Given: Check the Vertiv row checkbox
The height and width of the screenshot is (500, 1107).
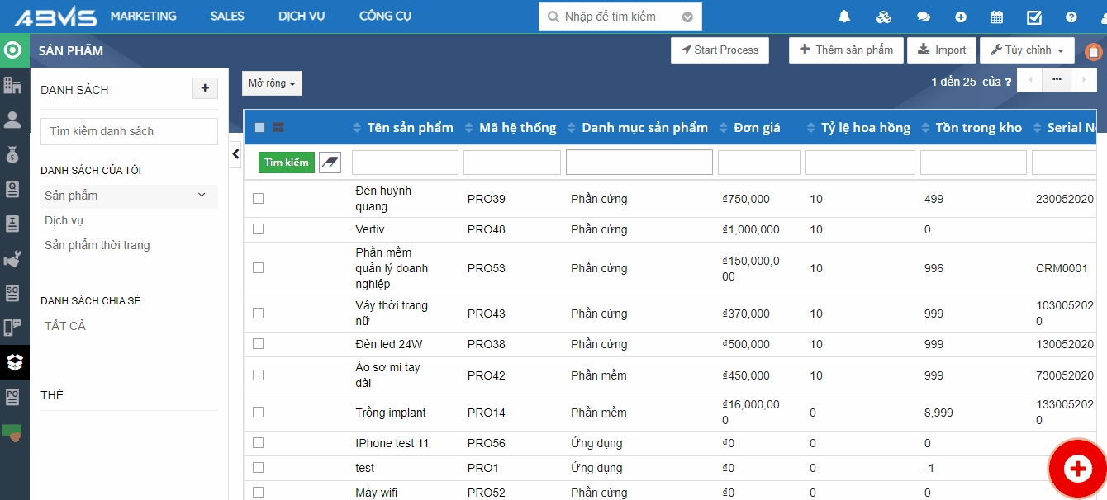Looking at the screenshot, I should (x=258, y=229).
